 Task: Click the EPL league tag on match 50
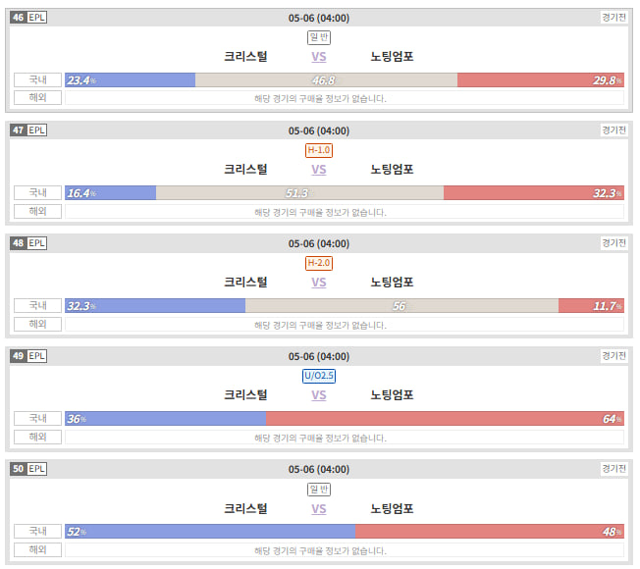36,469
